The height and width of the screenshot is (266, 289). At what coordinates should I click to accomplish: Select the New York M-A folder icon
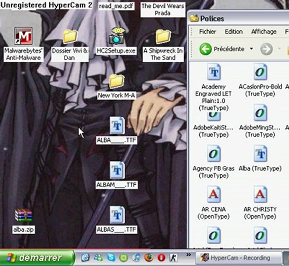tap(116, 81)
